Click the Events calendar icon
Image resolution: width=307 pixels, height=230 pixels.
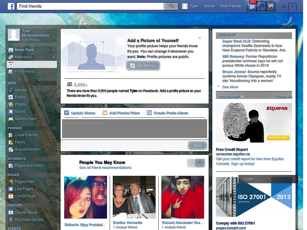coord(11,64)
